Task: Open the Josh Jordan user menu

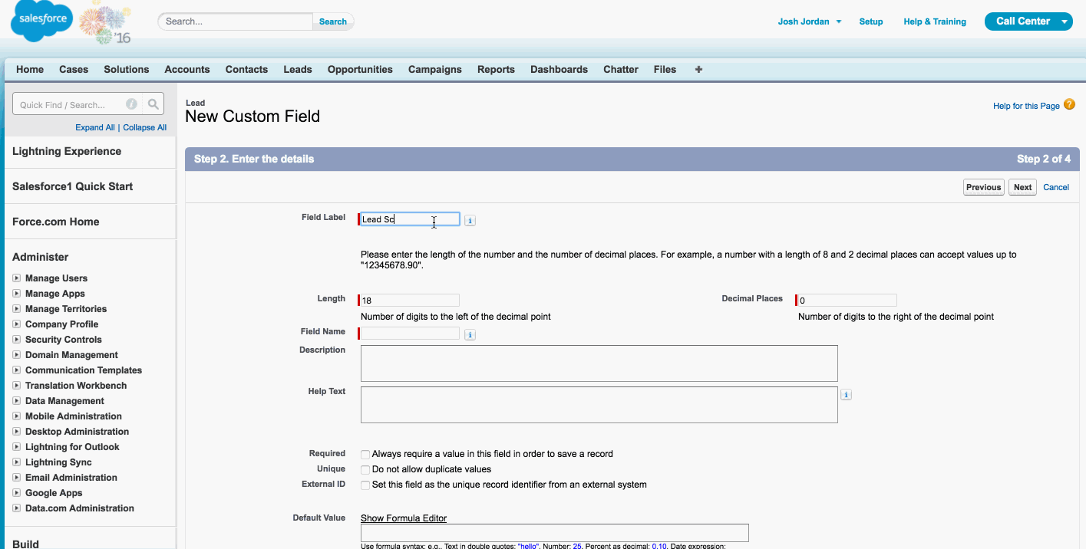Action: pyautogui.click(x=809, y=21)
